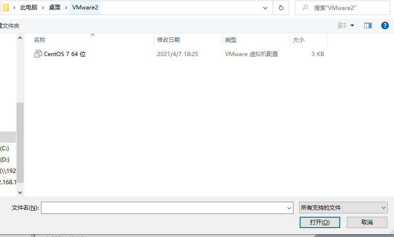The height and width of the screenshot is (237, 394).
Task: Sort by the 修改日期 column header
Action: coord(168,40)
